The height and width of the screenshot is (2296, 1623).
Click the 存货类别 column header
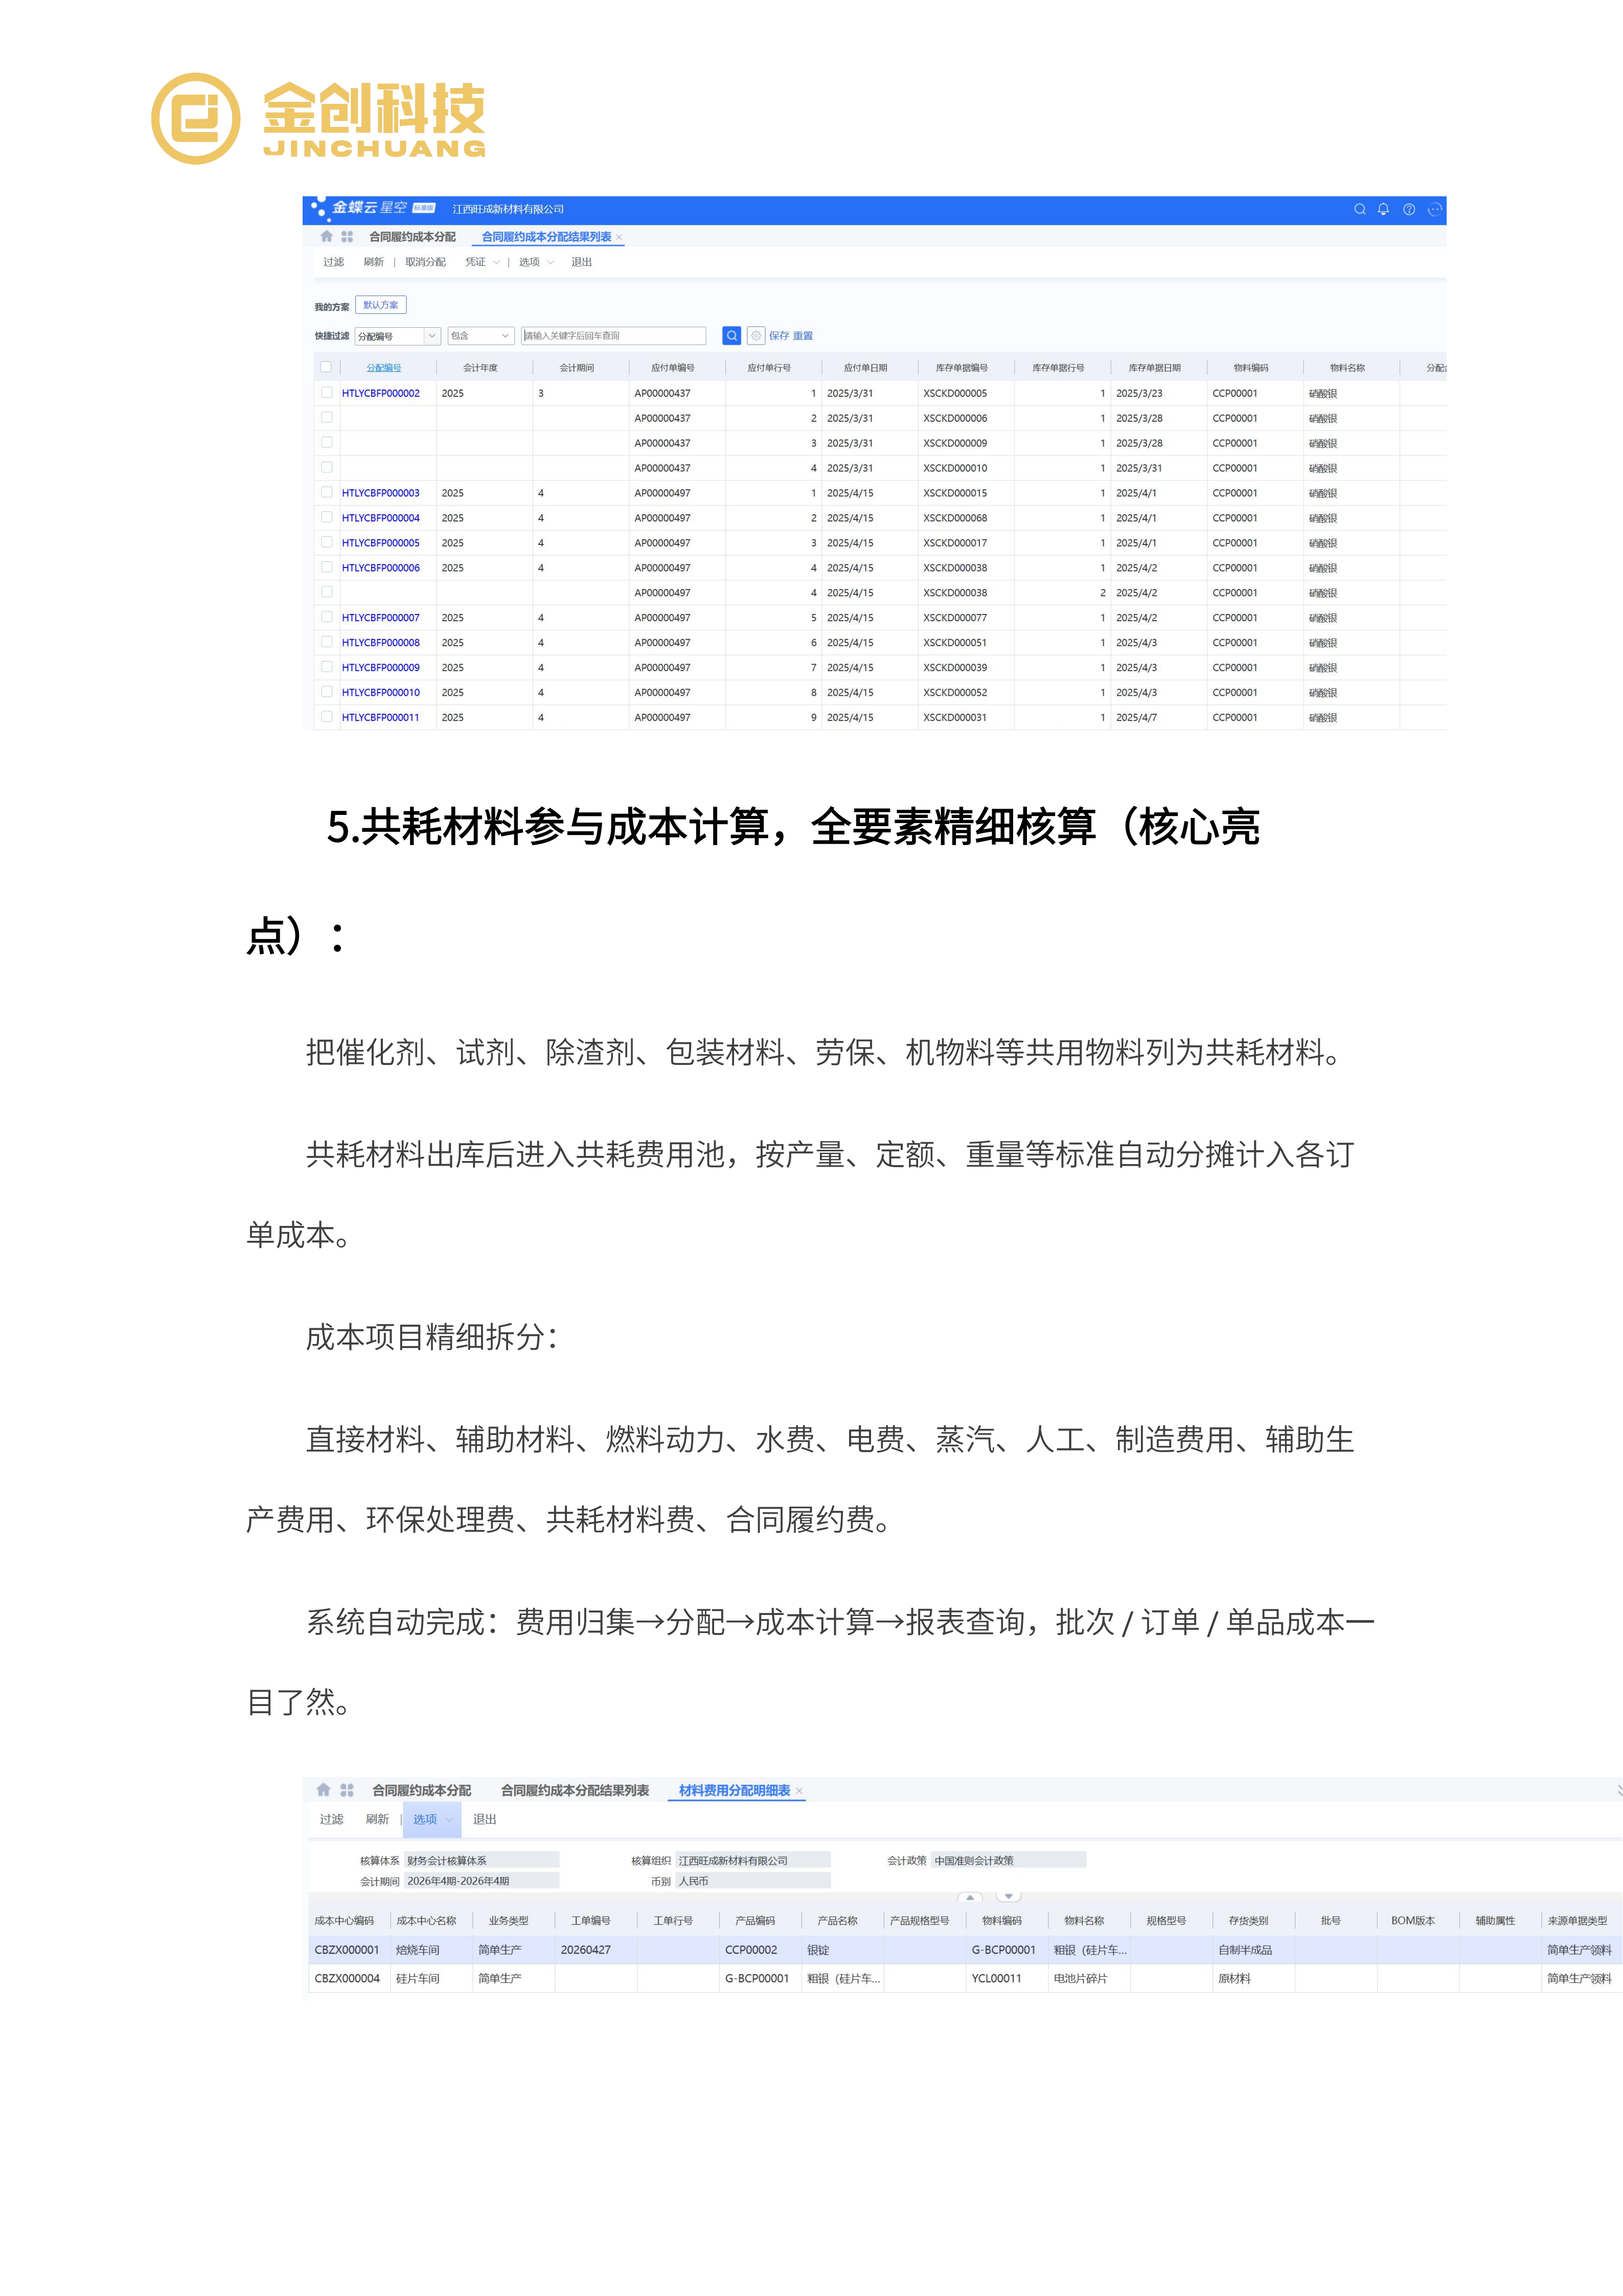click(1248, 1921)
